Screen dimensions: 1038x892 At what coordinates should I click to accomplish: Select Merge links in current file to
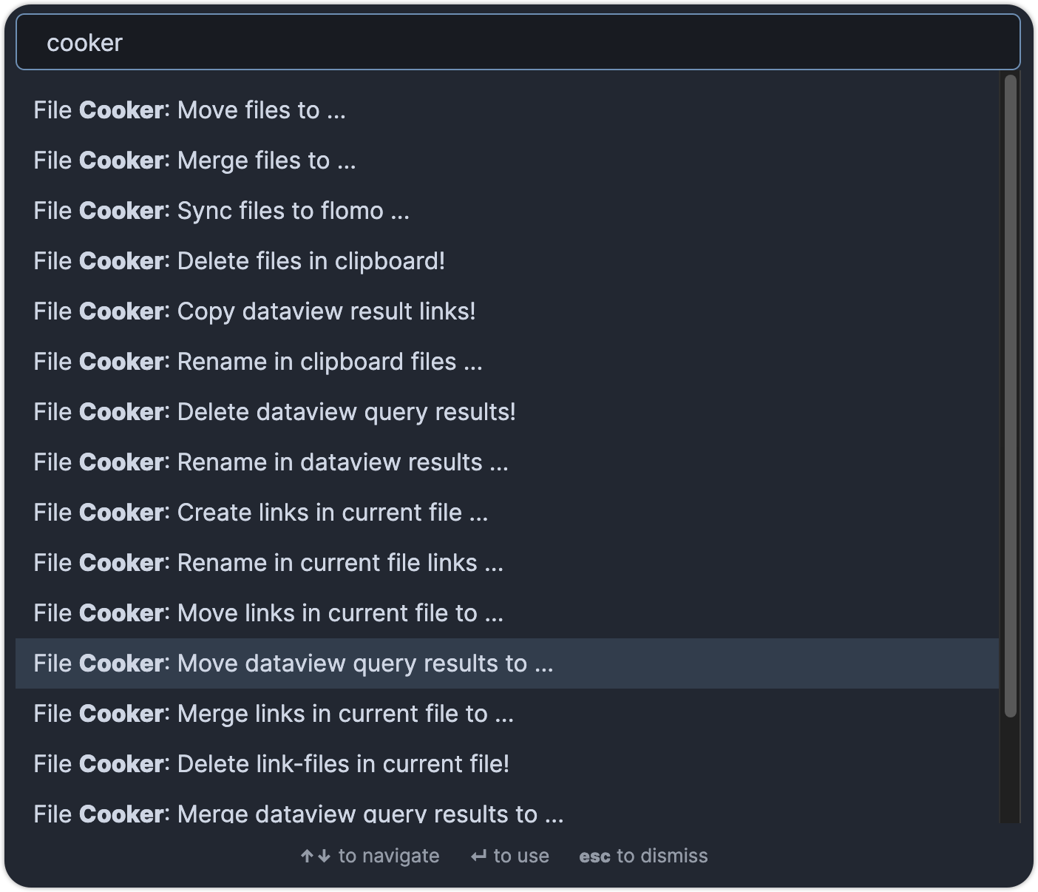coord(507,714)
